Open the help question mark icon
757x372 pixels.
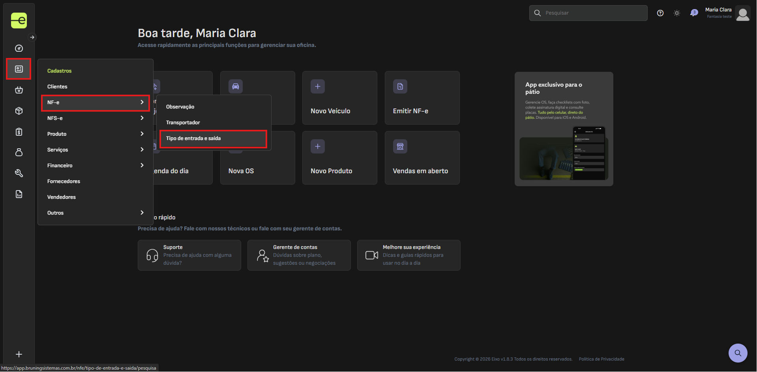point(660,13)
